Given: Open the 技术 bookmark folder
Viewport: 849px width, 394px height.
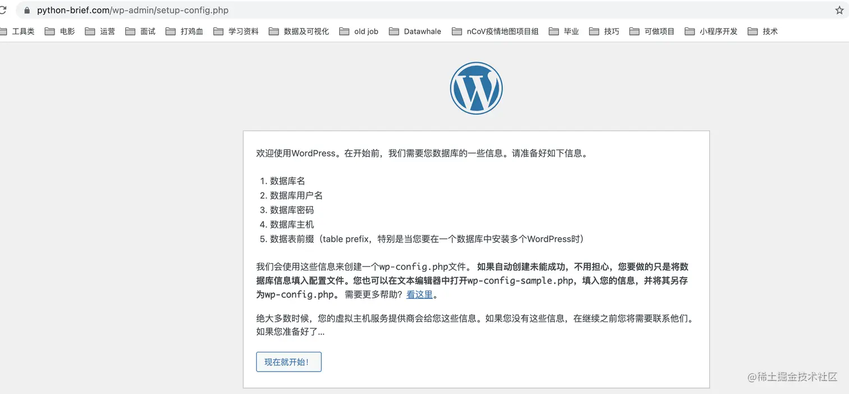Looking at the screenshot, I should pos(763,31).
